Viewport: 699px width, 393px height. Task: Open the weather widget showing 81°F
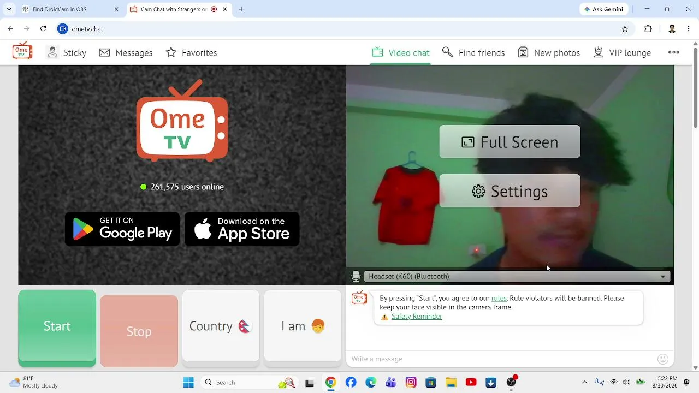34,382
